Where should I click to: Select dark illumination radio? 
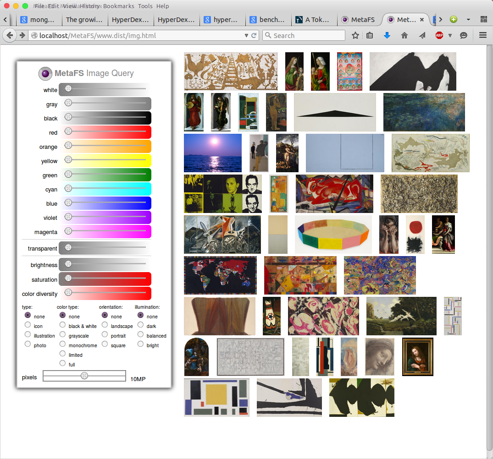(140, 325)
